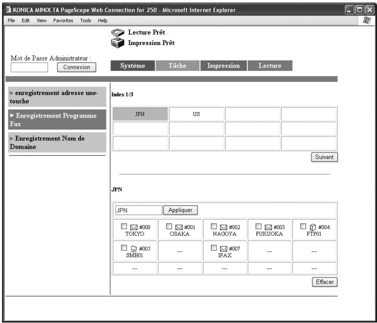Check the box for #004 FTP01
The image size is (377, 323).
303,226
